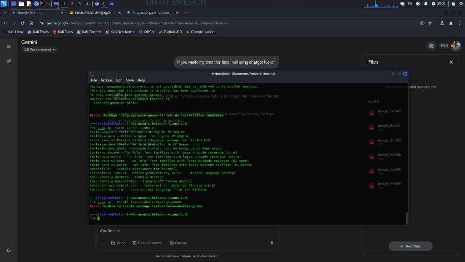Click the terminal vertical scrollbar
This screenshot has width=465, height=262.
[x=406, y=218]
